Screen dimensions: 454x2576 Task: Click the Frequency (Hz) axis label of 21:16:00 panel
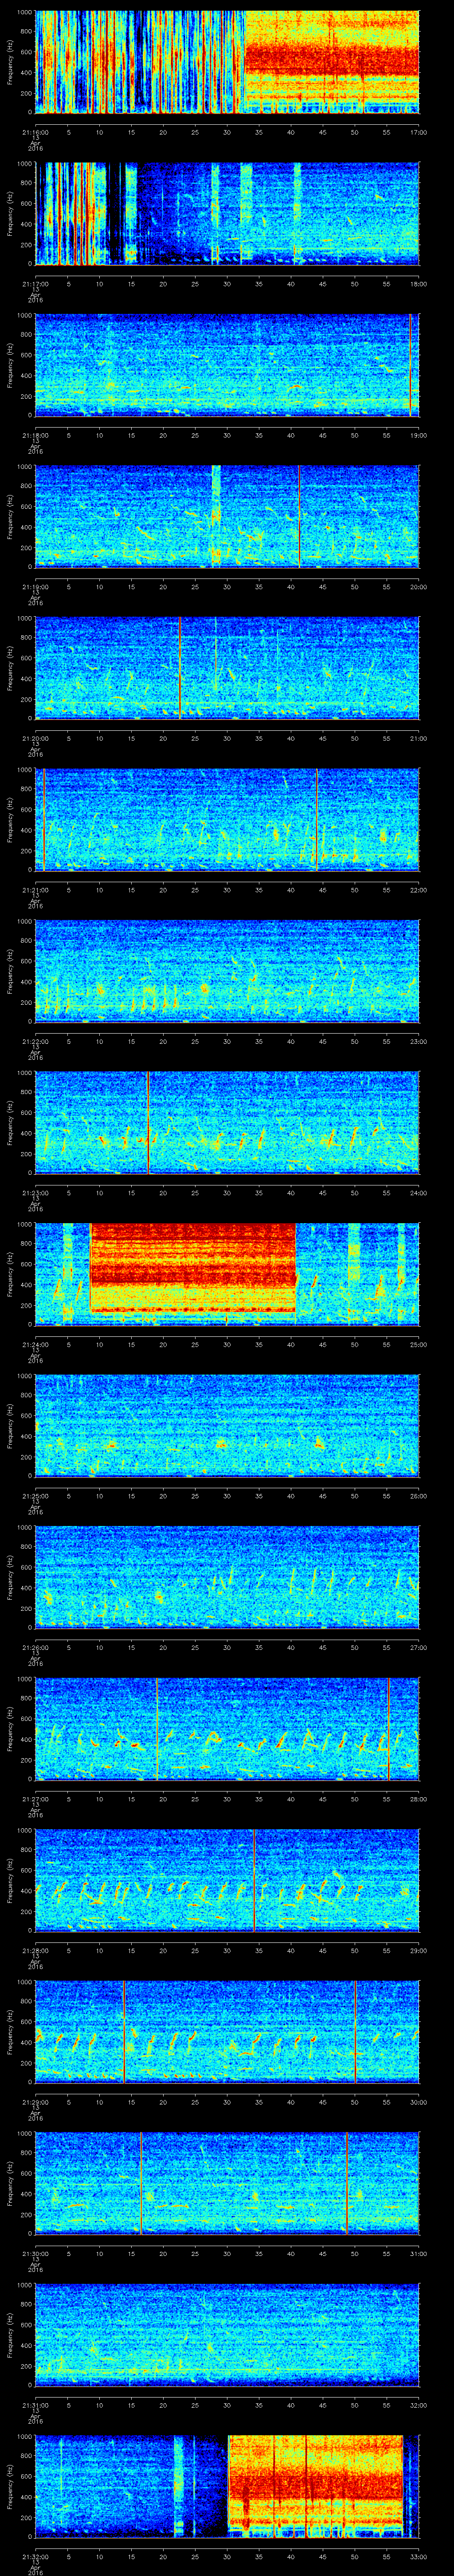[11, 62]
